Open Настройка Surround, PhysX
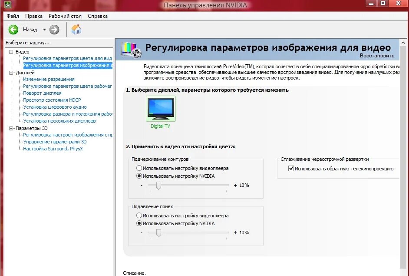The width and height of the screenshot is (409, 276). (x=53, y=149)
